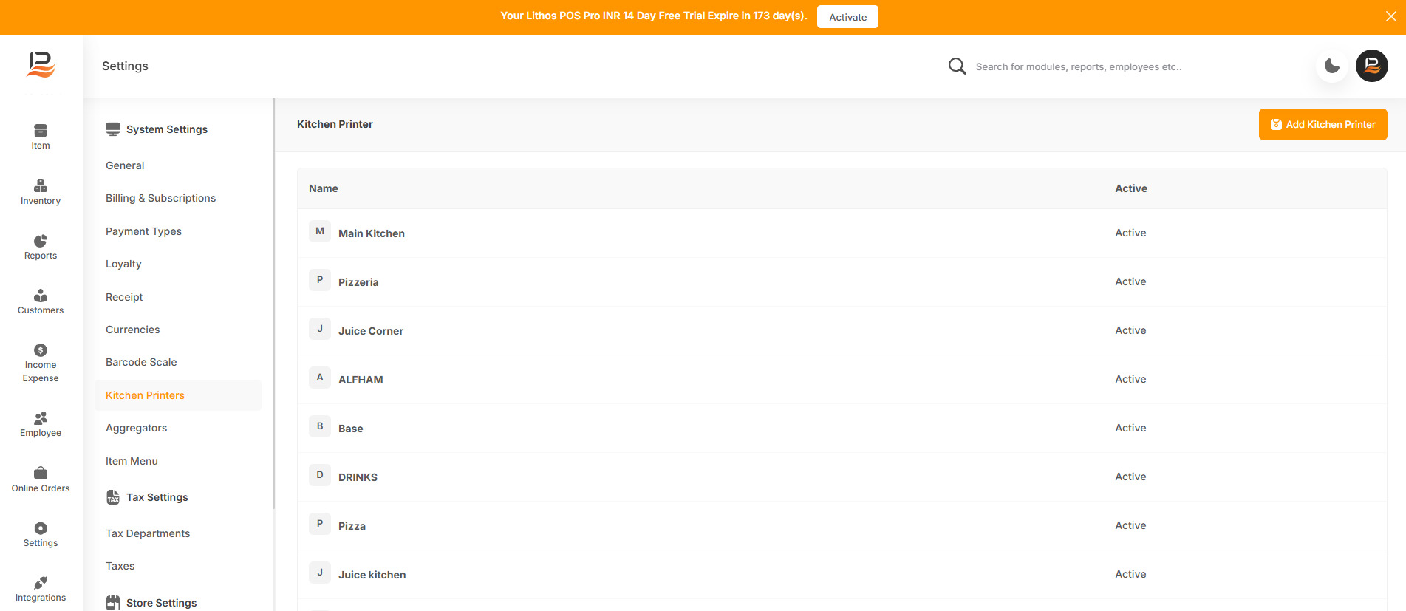1406x611 pixels.
Task: Click the Lithos logo at top left
Action: (41, 65)
